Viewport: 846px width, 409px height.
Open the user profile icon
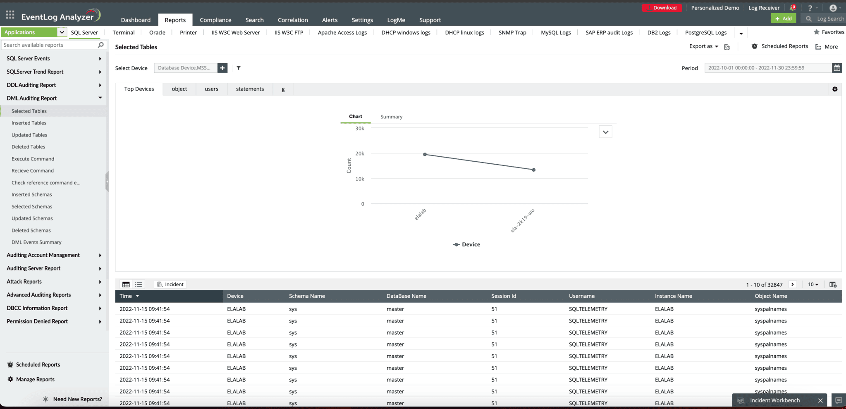tap(833, 8)
